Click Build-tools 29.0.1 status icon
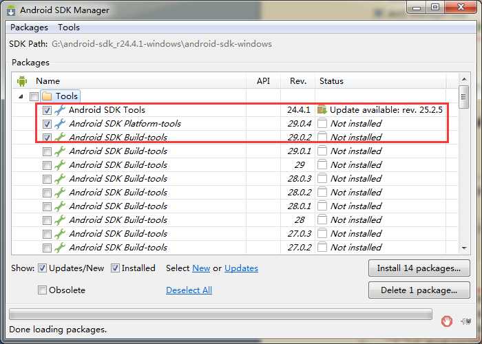This screenshot has width=482, height=344. (322, 151)
